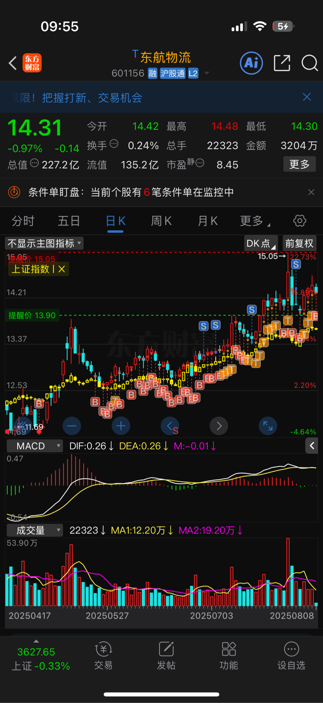The height and width of the screenshot is (703, 323).
Task: Tap the MA2:19.20万 volume value
Action: [211, 530]
